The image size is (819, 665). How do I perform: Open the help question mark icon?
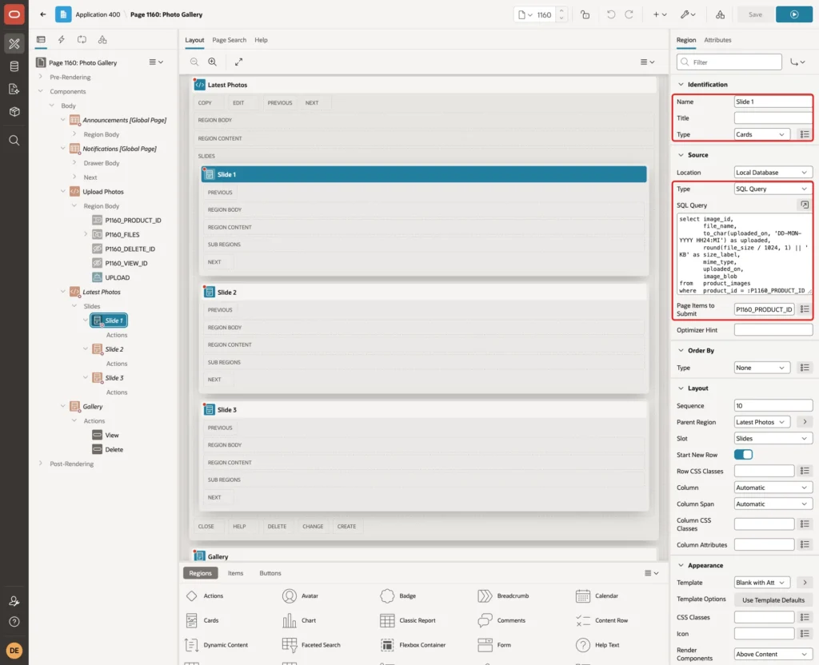14,622
